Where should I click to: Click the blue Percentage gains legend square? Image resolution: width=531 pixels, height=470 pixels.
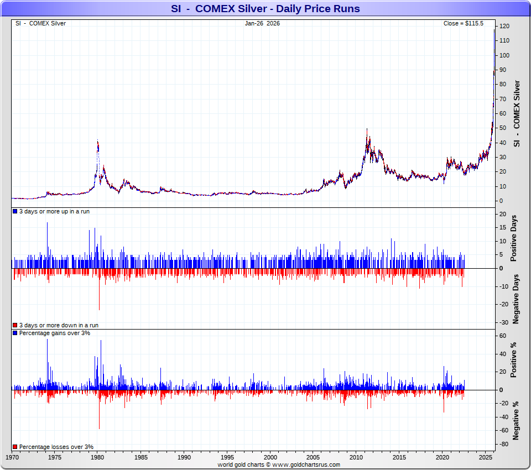(15, 333)
